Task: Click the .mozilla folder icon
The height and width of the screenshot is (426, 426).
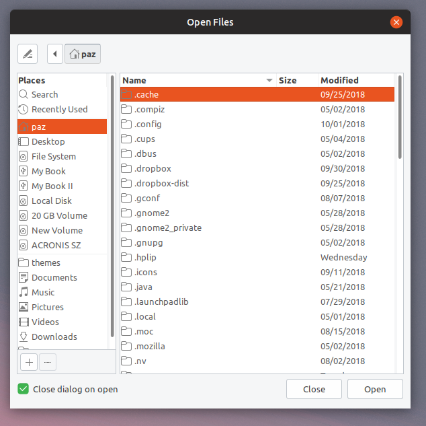Action: click(126, 347)
